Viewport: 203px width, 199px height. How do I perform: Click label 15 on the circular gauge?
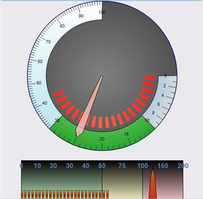coord(126,134)
